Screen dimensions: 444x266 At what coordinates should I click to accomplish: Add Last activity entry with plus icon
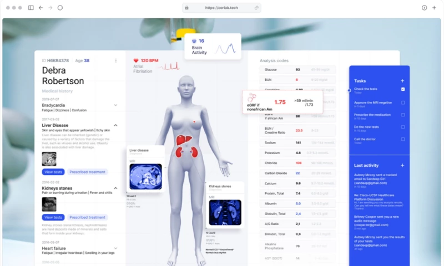point(402,165)
